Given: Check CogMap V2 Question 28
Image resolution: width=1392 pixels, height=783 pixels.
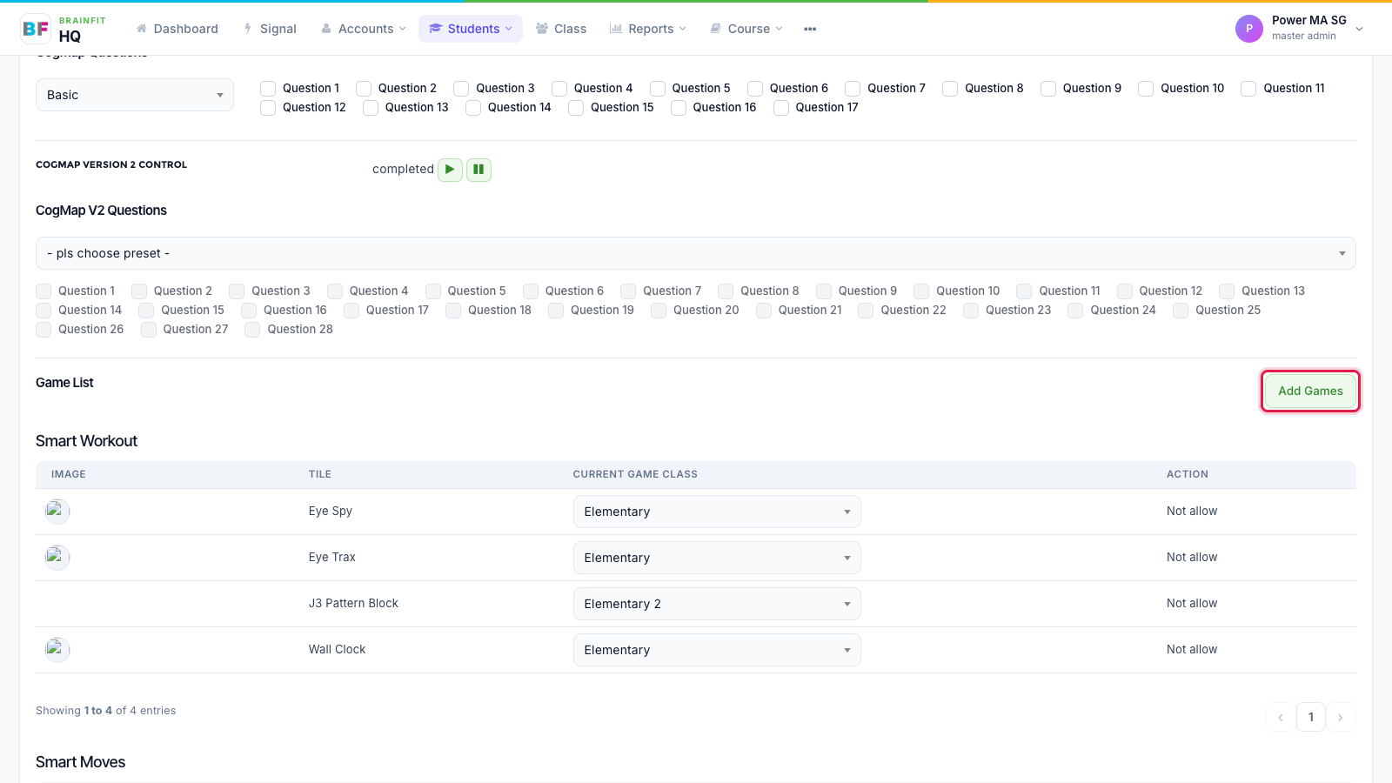Looking at the screenshot, I should [252, 330].
